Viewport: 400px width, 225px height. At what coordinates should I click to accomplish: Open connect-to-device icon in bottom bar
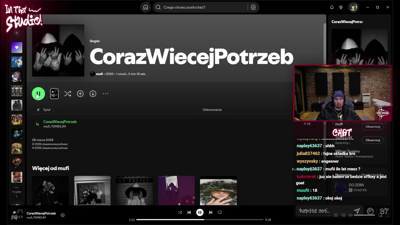(x=343, y=215)
